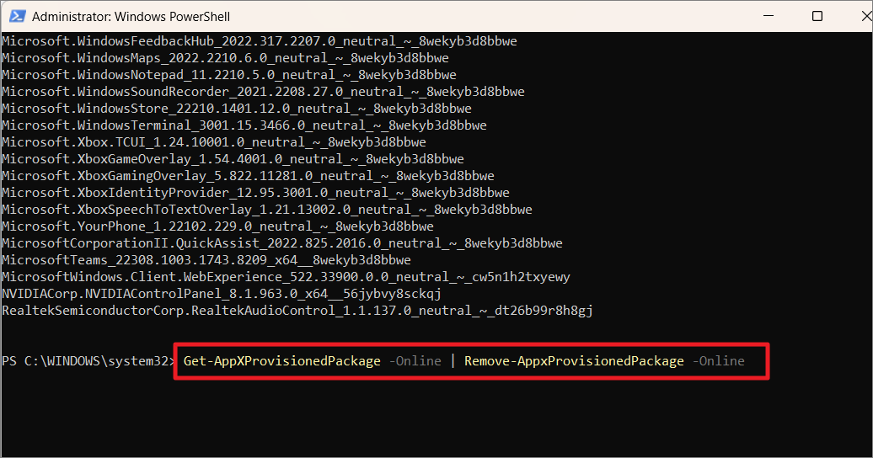Select the Microsoft.WindowsStore package line

[237, 109]
